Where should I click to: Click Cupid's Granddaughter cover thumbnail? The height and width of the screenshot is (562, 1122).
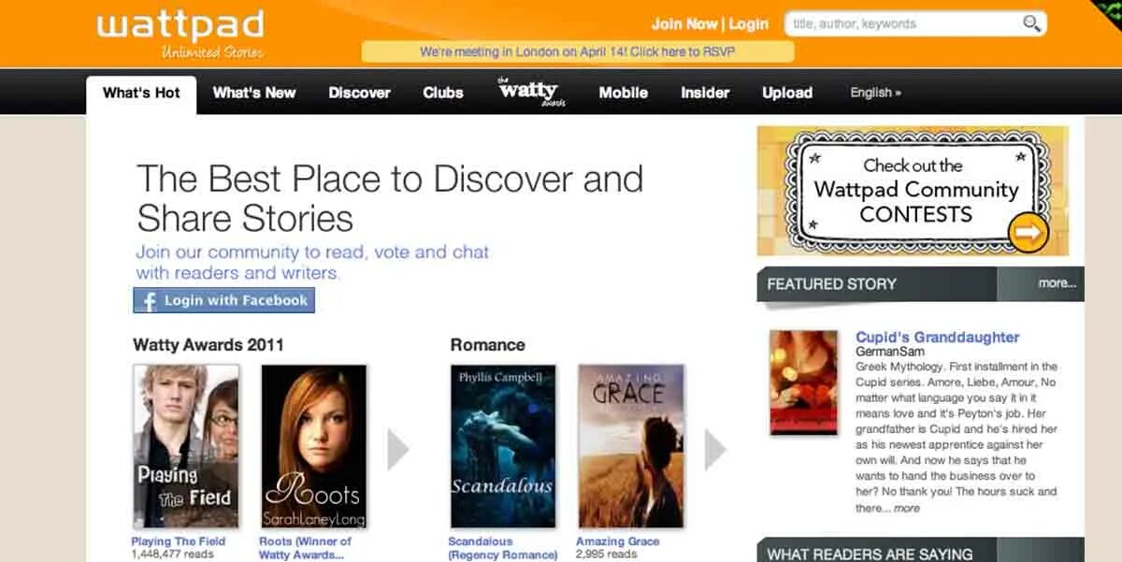(x=803, y=382)
